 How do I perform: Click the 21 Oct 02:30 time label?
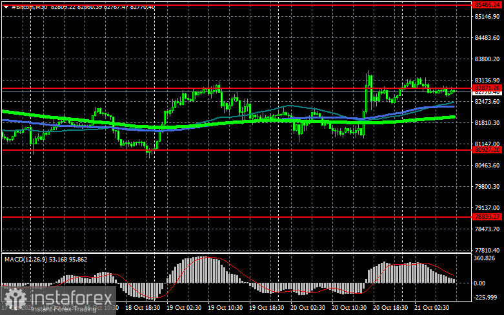[x=432, y=308]
